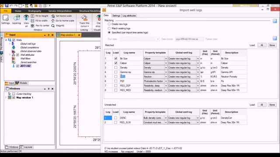Check Load for Gamma ray log
Screen dimensions: 280x157
115,72
